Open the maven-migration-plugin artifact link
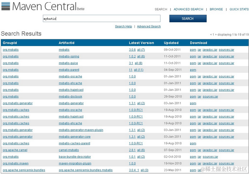Viewport: 249px width, 174px height. [x=75, y=163]
